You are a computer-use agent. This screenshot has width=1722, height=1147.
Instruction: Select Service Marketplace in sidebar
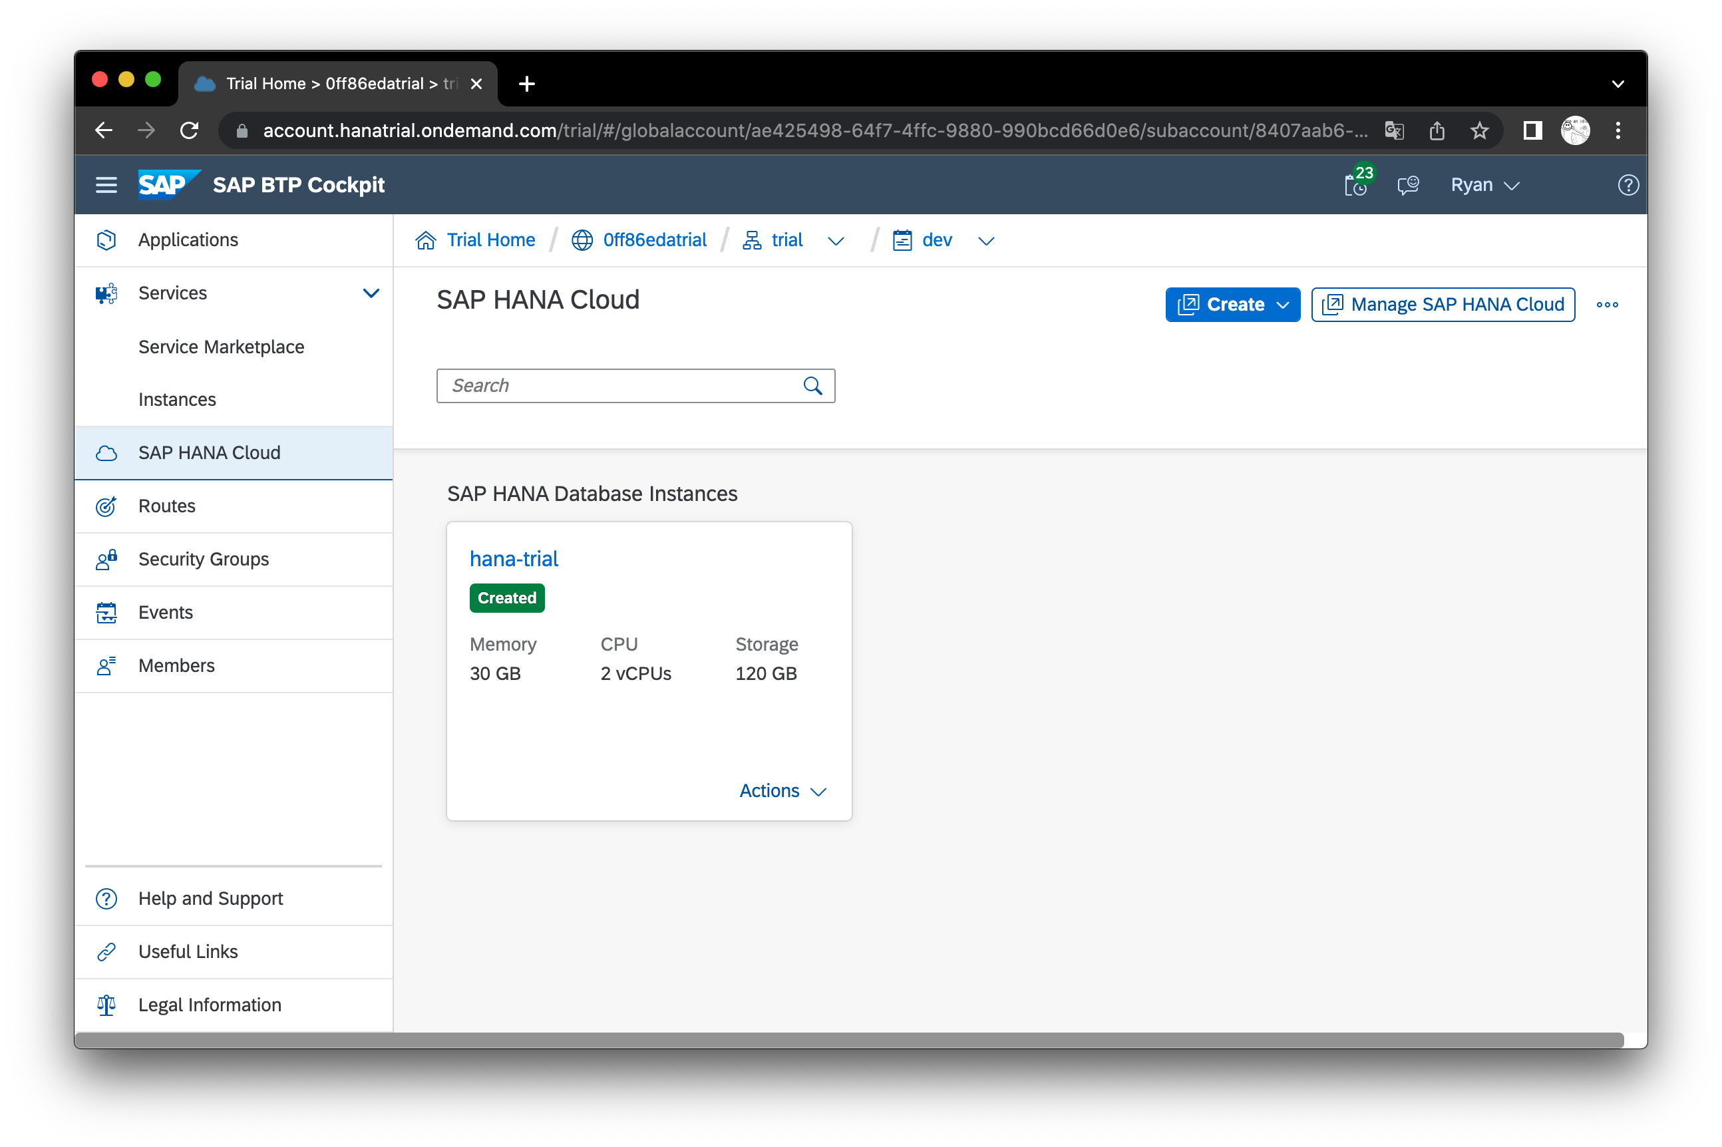click(221, 347)
